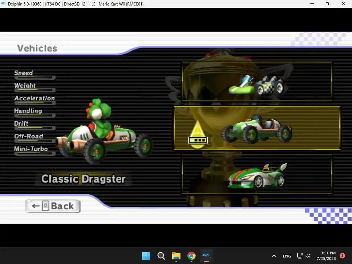This screenshot has width=352, height=264.
Task: Click the Acceleration stat bar
Action: click(35, 103)
